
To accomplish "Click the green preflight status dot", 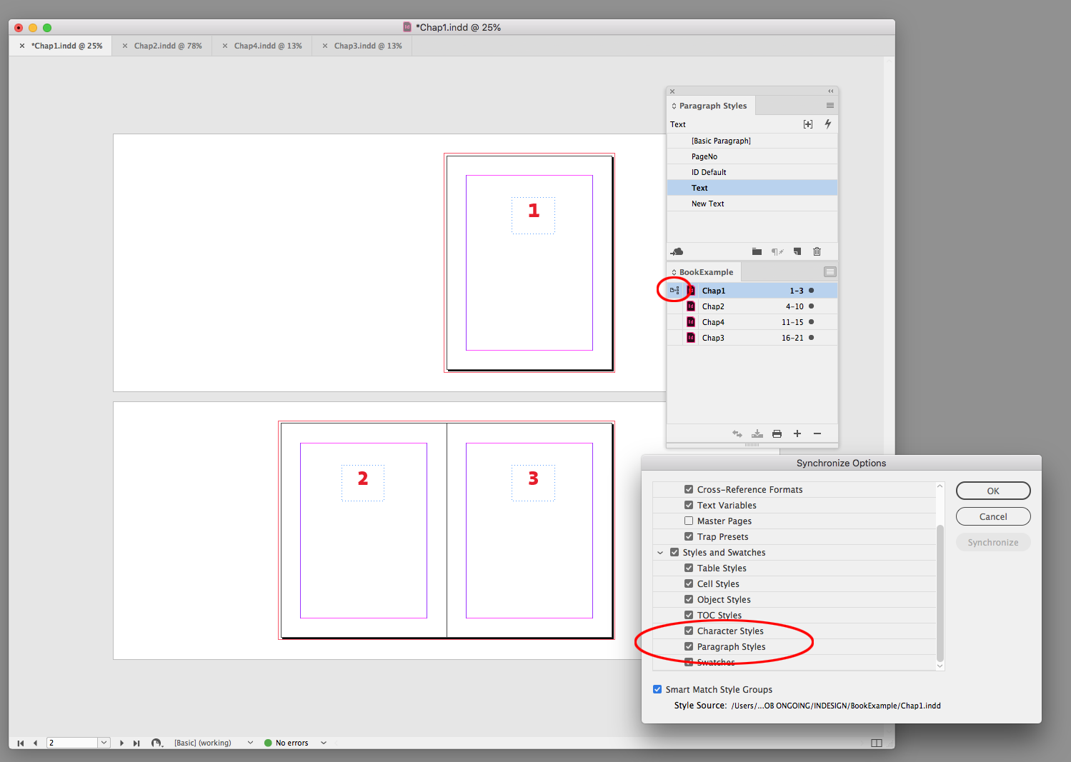I will coord(269,743).
